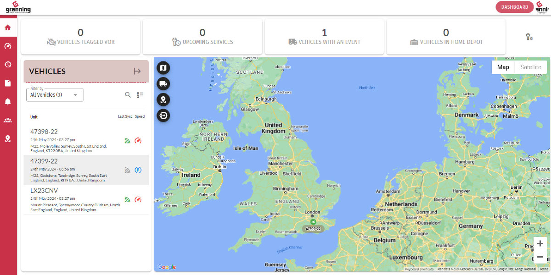The height and width of the screenshot is (275, 551).
Task: Open the home icon in sidebar
Action: (8, 27)
